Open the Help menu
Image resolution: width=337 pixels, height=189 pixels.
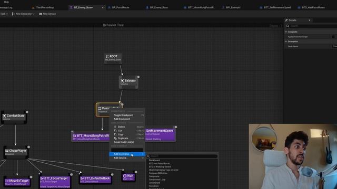pos(6,2)
